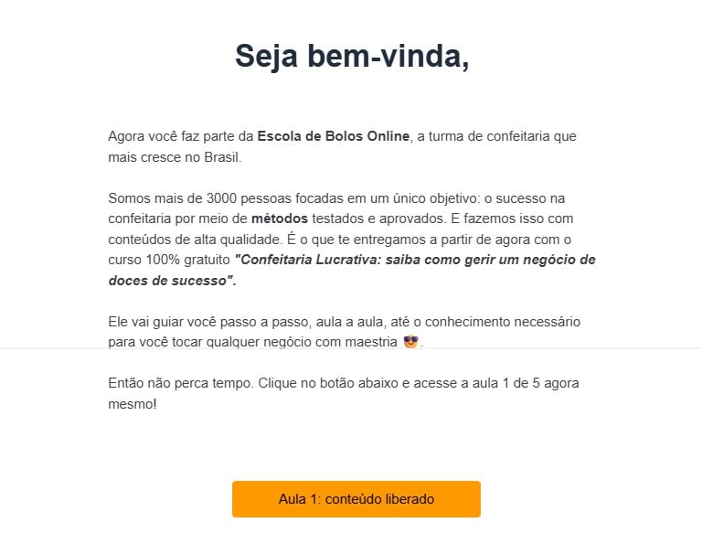The width and height of the screenshot is (702, 533).
Task: Click the "Então não perca tempo" sentence
Action: pos(178,383)
